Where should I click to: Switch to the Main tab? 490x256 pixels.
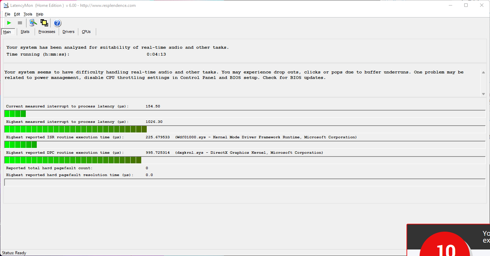point(8,32)
